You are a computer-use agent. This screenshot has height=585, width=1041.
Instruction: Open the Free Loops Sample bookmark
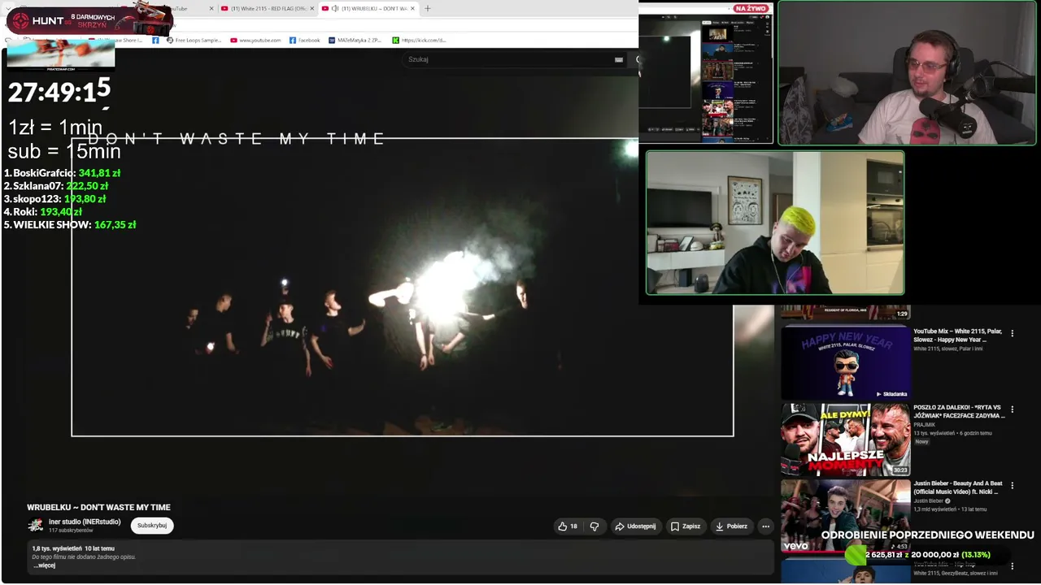194,40
